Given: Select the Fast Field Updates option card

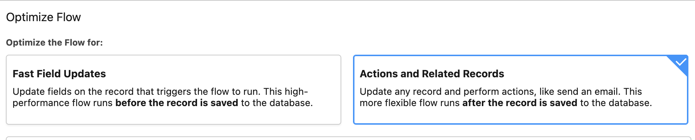Looking at the screenshot, I should [174, 90].
